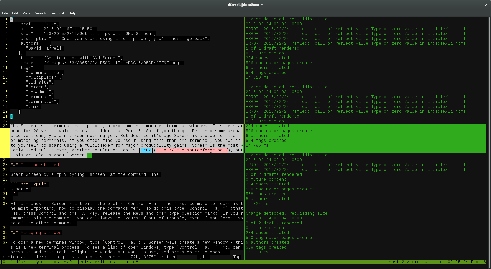The width and height of the screenshot is (491, 269).
Task: Click the green-highlighted '204 pages created' line
Action: click(267, 126)
